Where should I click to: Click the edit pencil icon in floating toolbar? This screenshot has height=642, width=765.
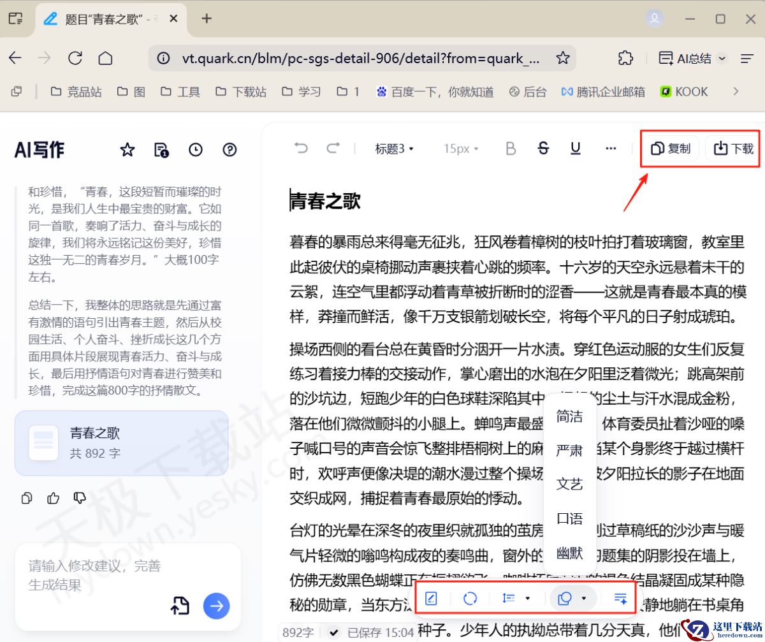click(431, 598)
